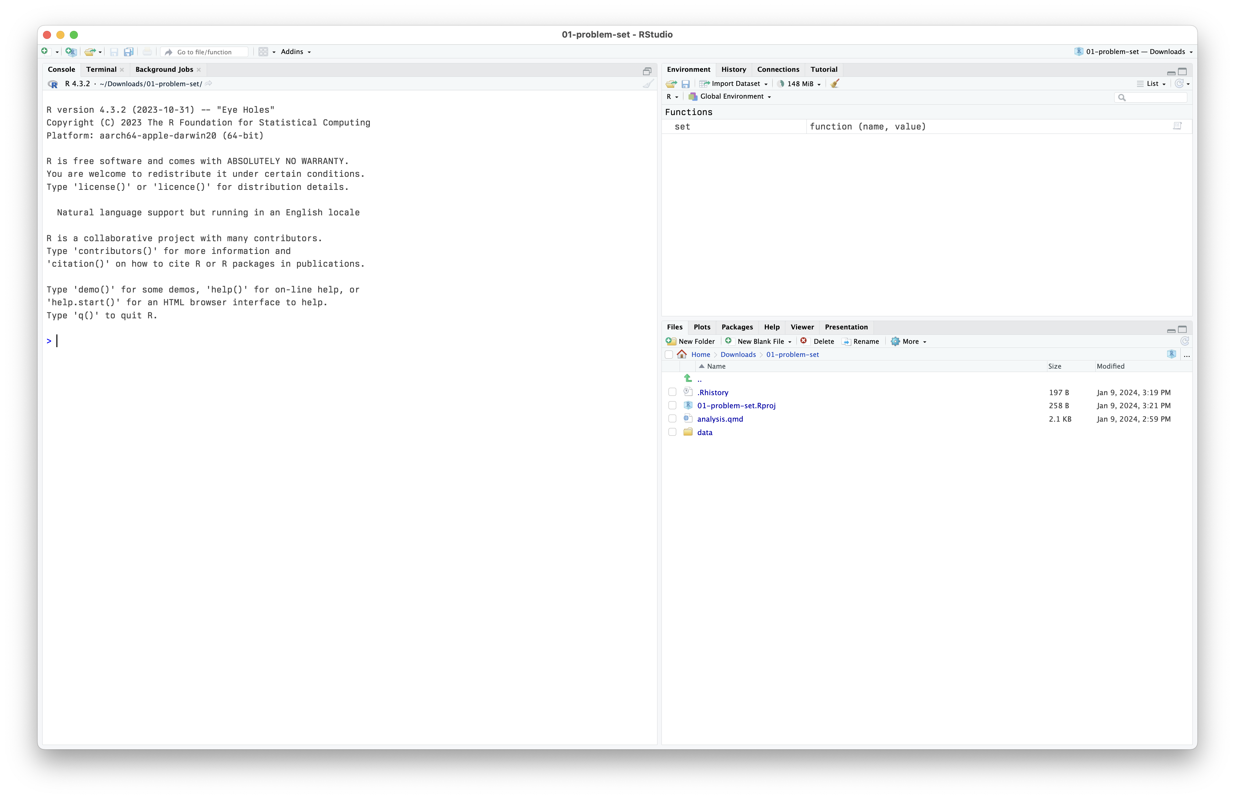Image resolution: width=1235 pixels, height=799 pixels.
Task: Click the home directory house icon
Action: [x=682, y=354]
